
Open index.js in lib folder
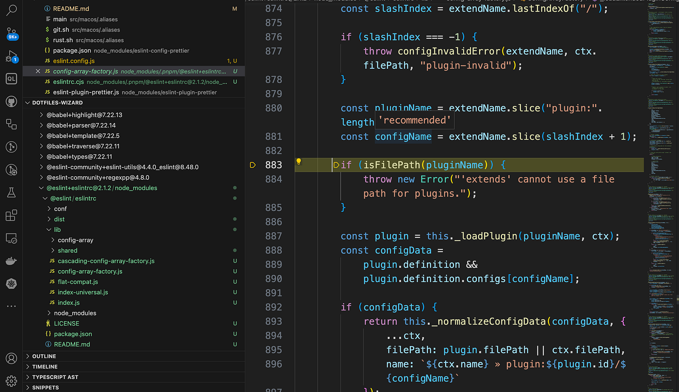(x=68, y=302)
